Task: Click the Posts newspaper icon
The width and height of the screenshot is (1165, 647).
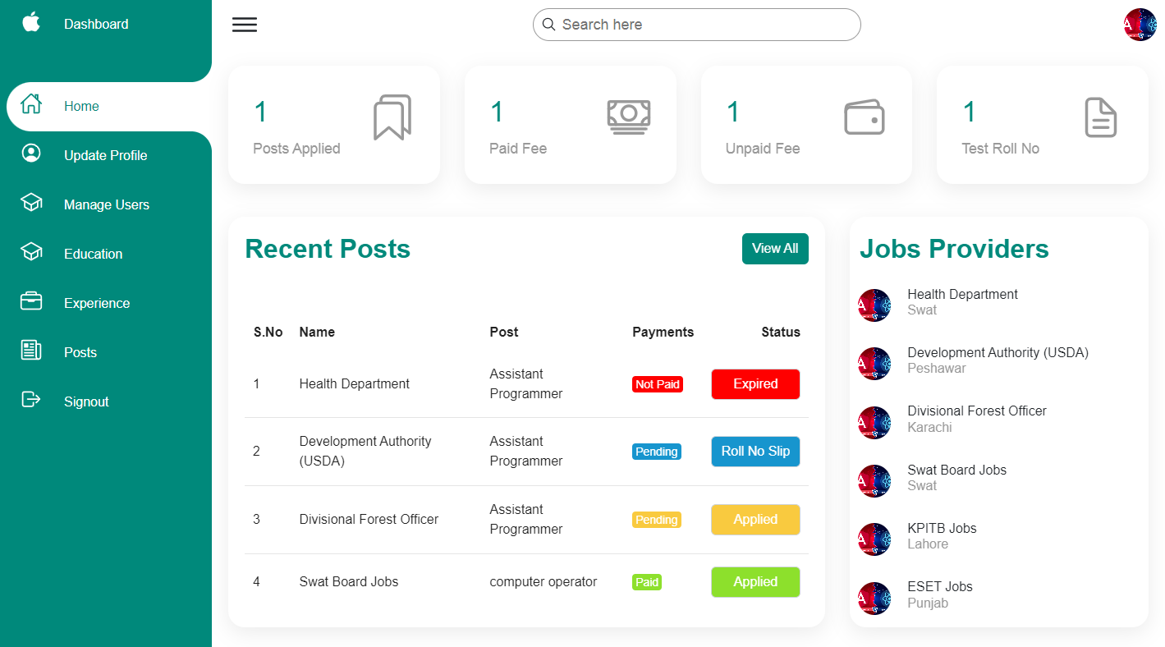Action: 31,351
